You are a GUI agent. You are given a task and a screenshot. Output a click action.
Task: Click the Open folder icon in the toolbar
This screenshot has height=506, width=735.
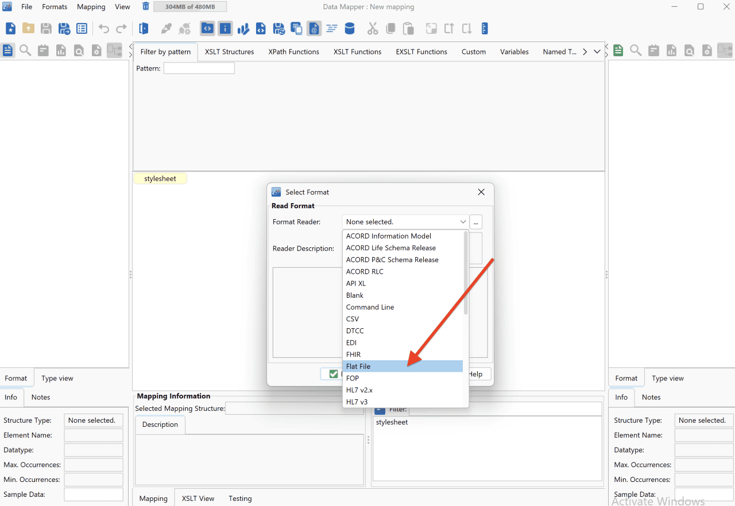pyautogui.click(x=28, y=29)
